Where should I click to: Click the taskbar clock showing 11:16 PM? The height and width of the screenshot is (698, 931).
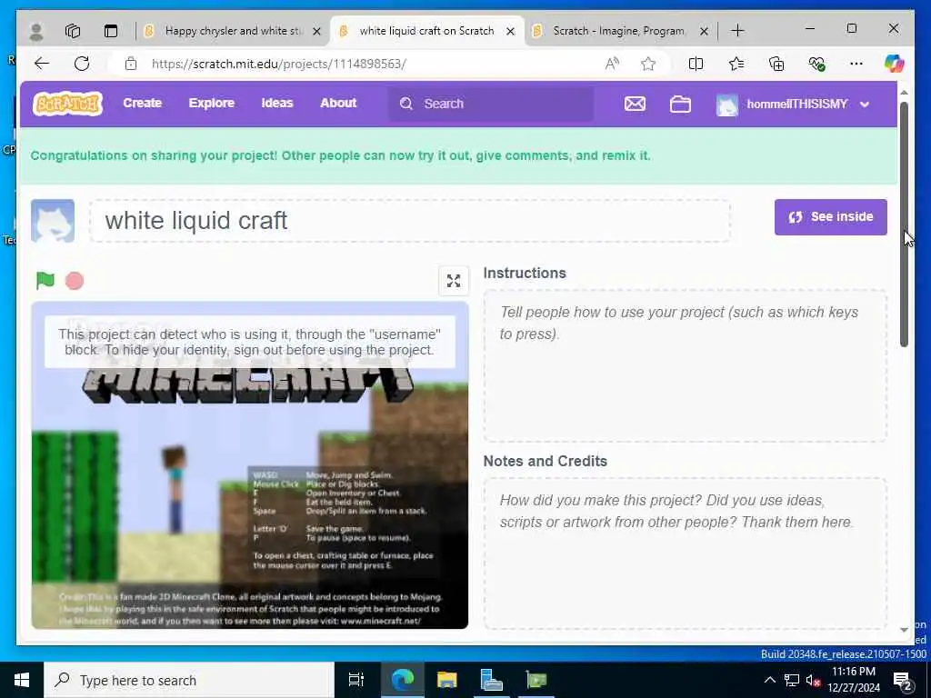click(x=854, y=680)
